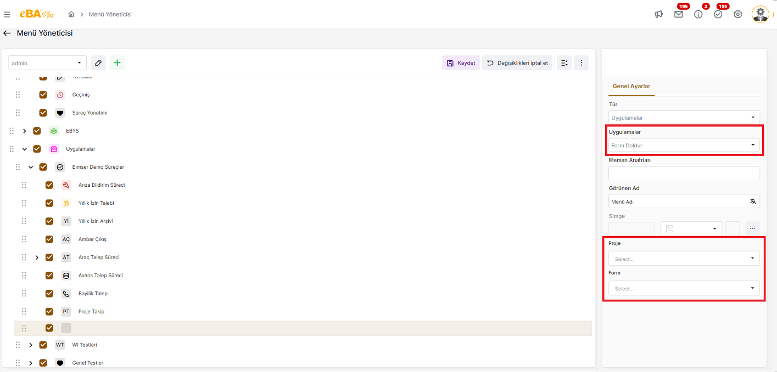Screen dimensions: 777x372
Task: Click Değişiklikleri iptal et button
Action: coord(517,63)
